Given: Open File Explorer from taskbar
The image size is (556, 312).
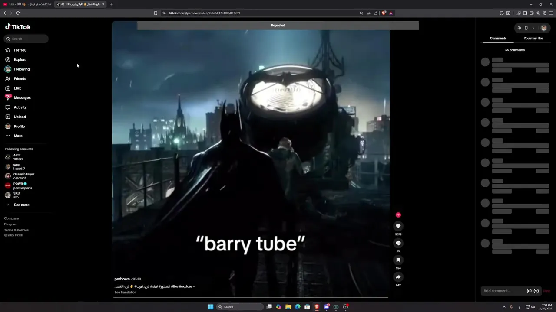Looking at the screenshot, I should (288, 307).
